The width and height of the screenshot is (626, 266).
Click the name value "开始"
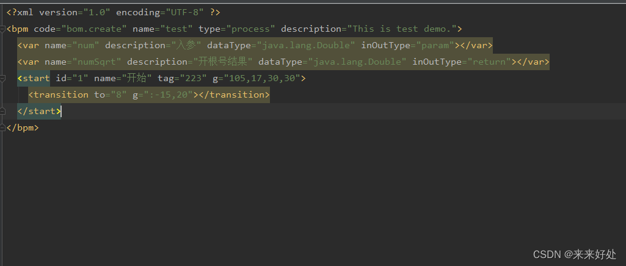point(137,78)
